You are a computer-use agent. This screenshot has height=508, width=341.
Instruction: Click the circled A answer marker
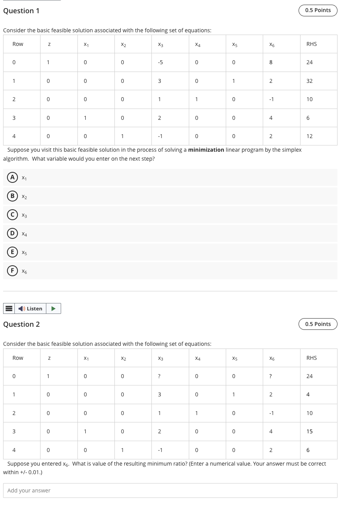(12, 177)
